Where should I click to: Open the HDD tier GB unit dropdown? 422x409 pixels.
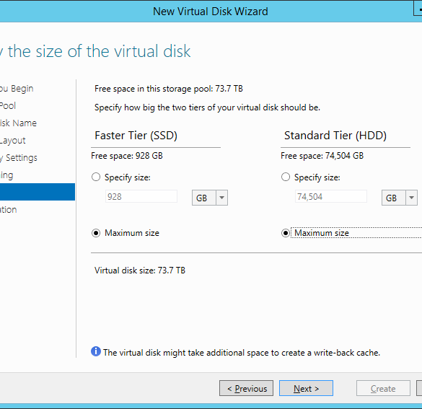click(400, 198)
